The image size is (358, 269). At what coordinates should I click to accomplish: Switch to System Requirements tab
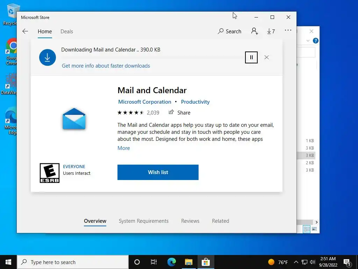tap(144, 221)
